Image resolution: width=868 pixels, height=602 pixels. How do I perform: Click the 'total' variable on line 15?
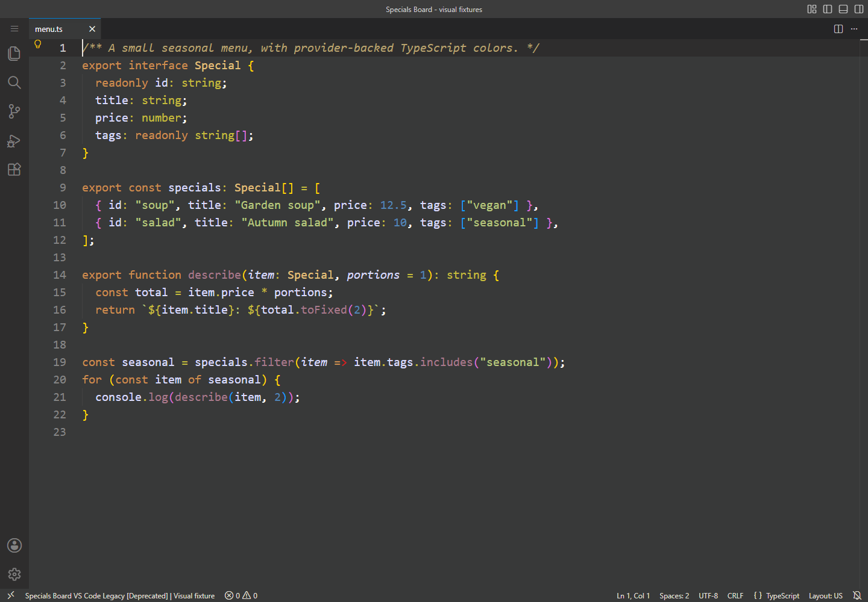coord(151,293)
